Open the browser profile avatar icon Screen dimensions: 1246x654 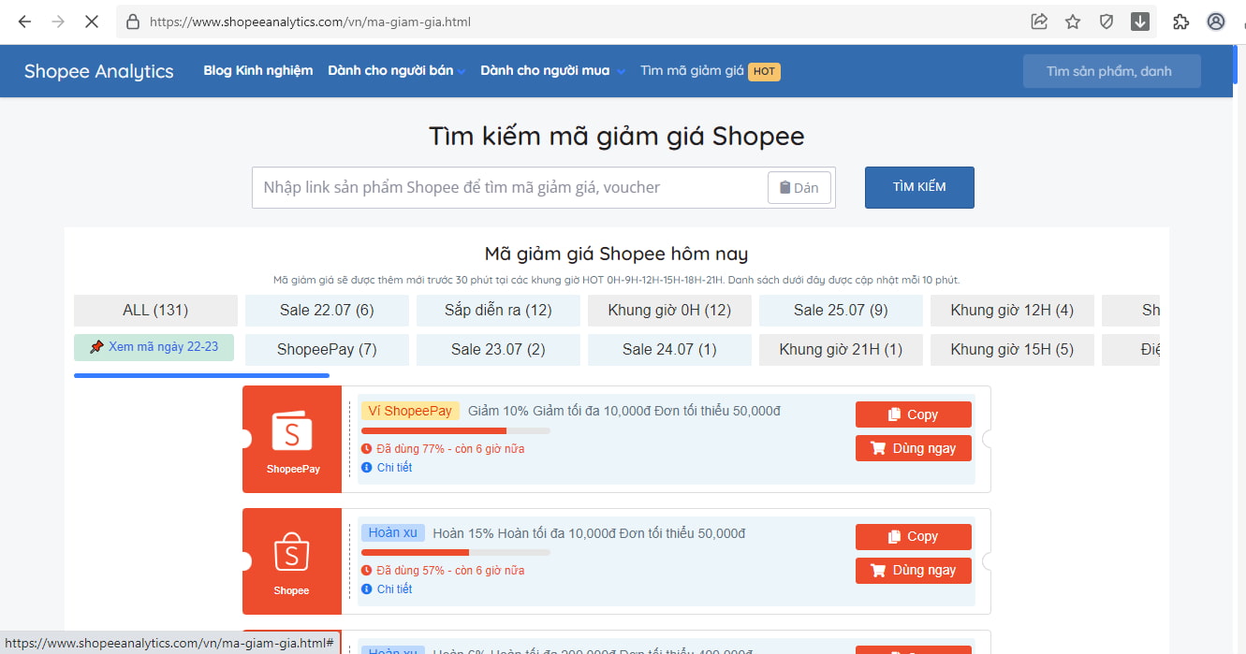[1216, 22]
